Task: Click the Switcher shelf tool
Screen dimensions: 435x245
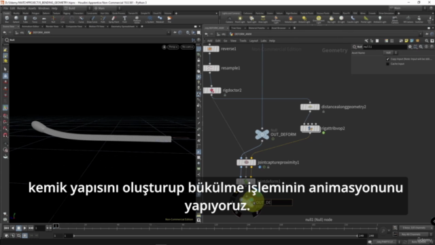Action: pyautogui.click(x=419, y=20)
